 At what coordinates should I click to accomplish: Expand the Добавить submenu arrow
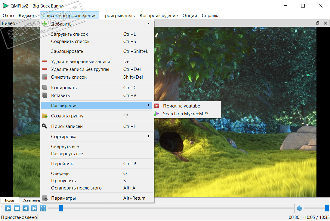pyautogui.click(x=149, y=23)
